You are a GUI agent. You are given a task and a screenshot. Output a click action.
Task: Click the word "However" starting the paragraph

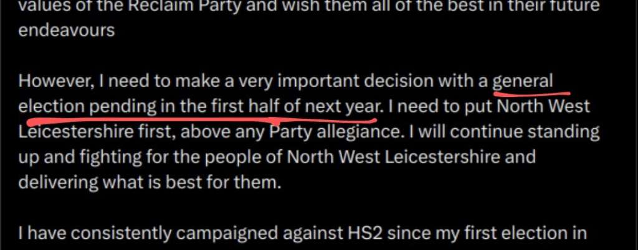(x=54, y=82)
